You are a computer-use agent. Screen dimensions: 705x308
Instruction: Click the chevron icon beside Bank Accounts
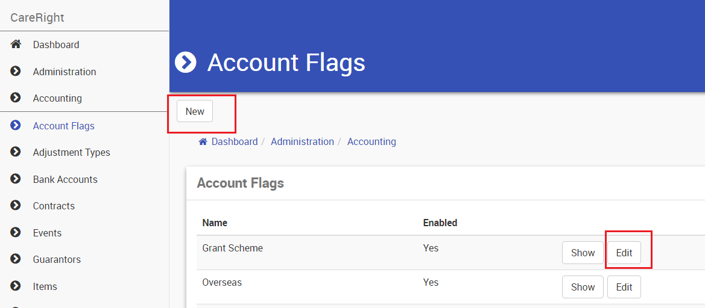coord(16,179)
